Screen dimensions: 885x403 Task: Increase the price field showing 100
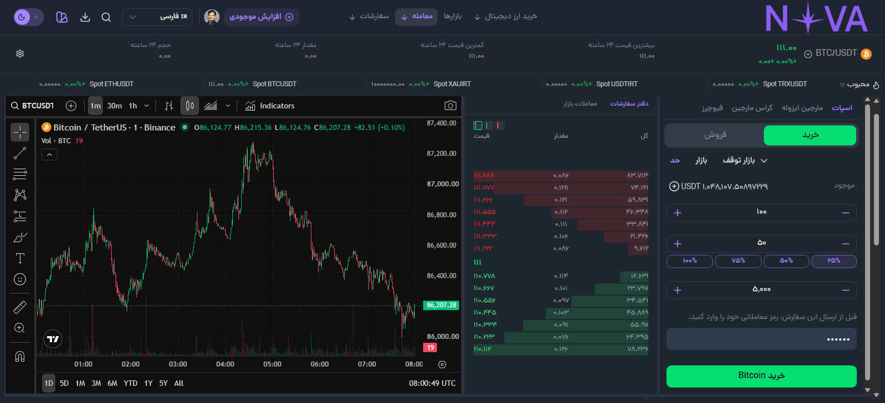pos(678,213)
